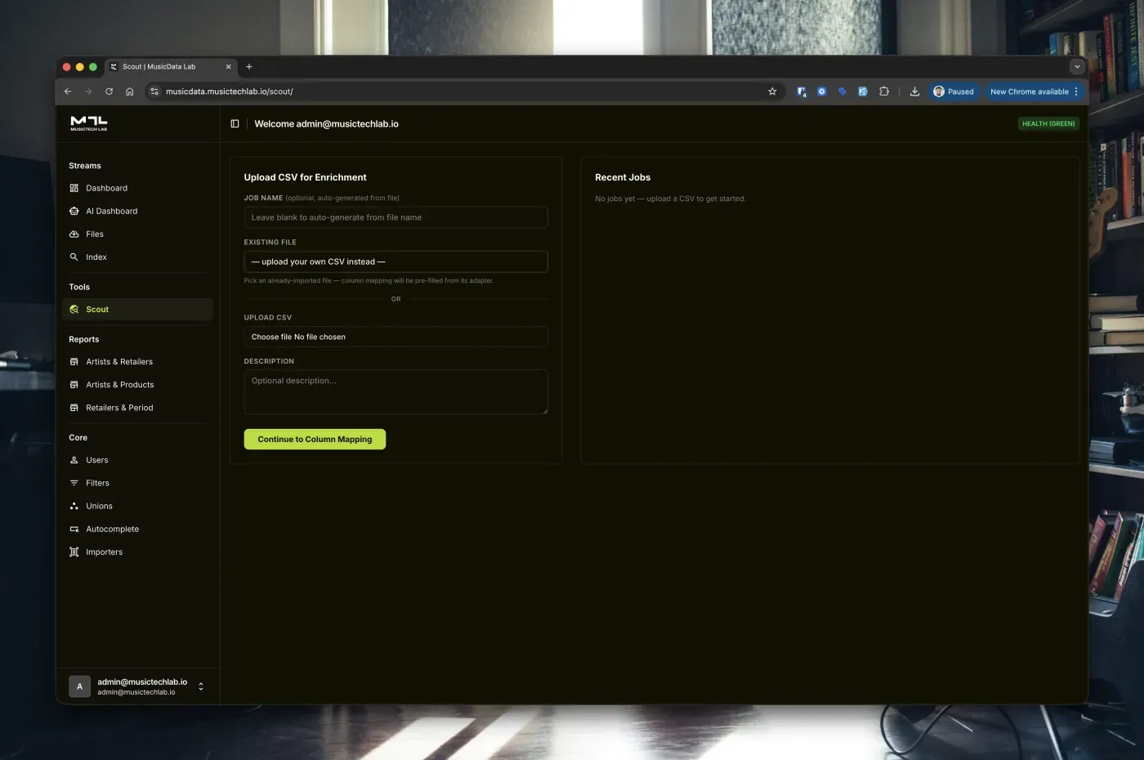Toggle the sidebar collapse panel icon
1144x760 pixels.
[235, 124]
